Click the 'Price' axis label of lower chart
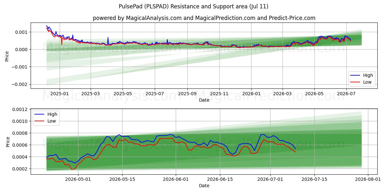This screenshot has width=387, height=193. click(8, 142)
